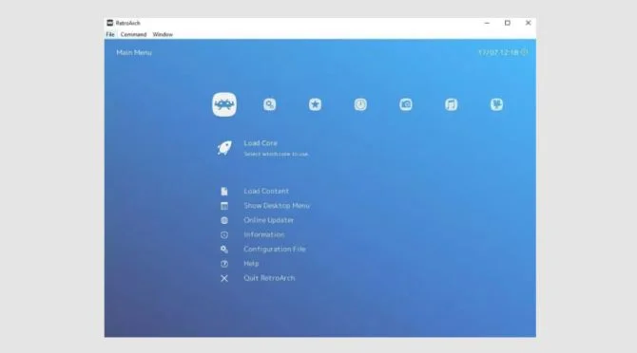Image resolution: width=637 pixels, height=353 pixels.
Task: Choose Show Desktop Menu
Action: [277, 206]
